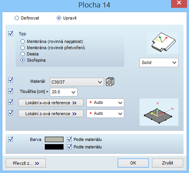Screen dimensions: 189x173
Task: Click the double-arrow on Lokální x-ová reference
Action: pyautogui.click(x=74, y=103)
